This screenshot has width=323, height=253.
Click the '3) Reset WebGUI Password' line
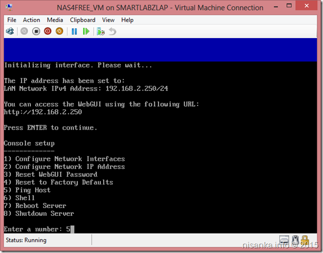pyautogui.click(x=50, y=175)
